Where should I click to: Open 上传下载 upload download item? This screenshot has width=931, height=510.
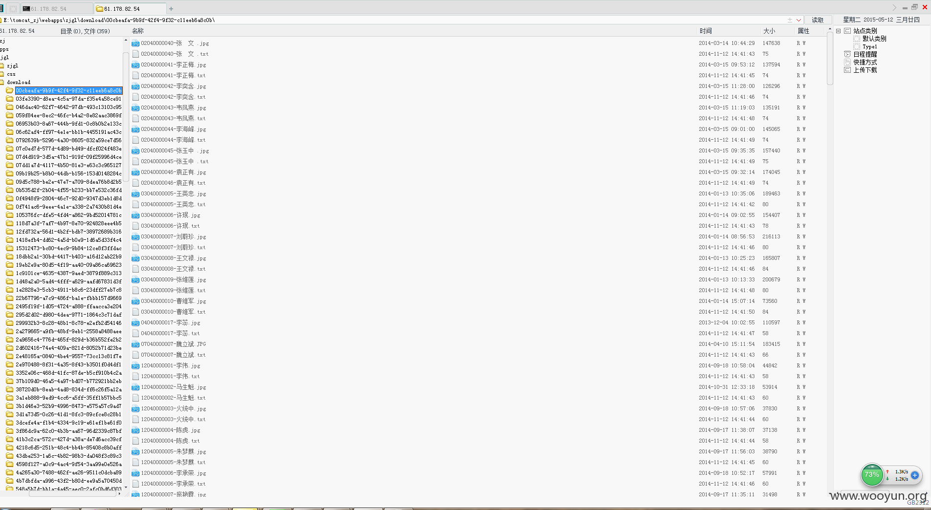coord(865,70)
